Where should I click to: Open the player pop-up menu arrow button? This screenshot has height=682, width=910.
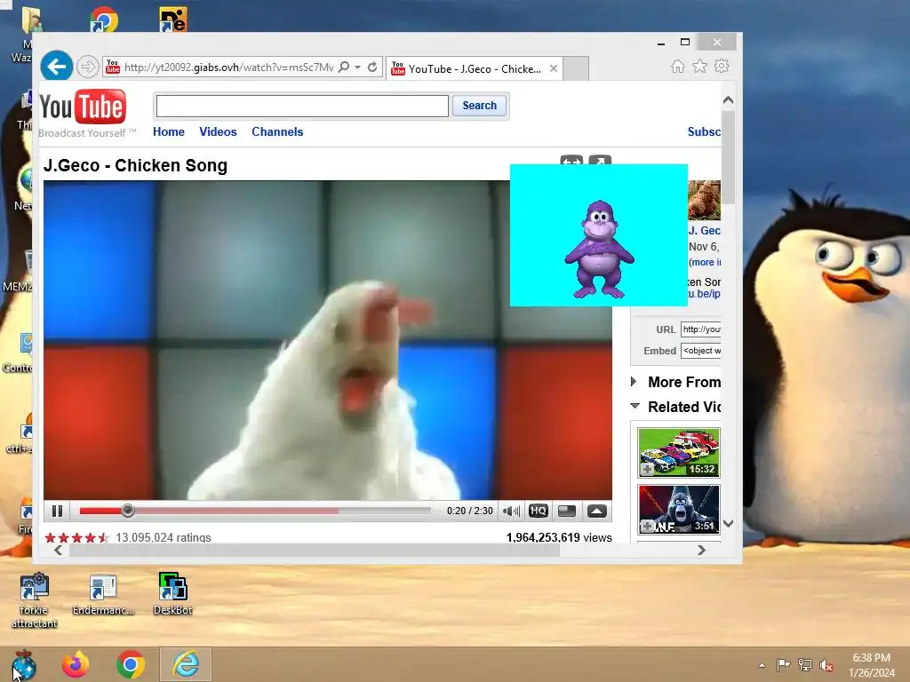(596, 511)
